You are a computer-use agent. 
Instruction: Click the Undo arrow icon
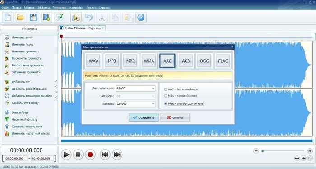[x=89, y=17]
